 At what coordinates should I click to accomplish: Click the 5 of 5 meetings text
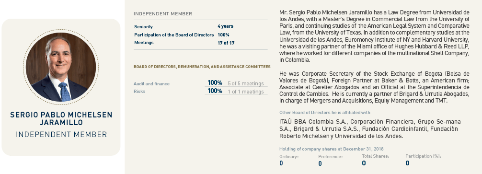click(246, 83)
